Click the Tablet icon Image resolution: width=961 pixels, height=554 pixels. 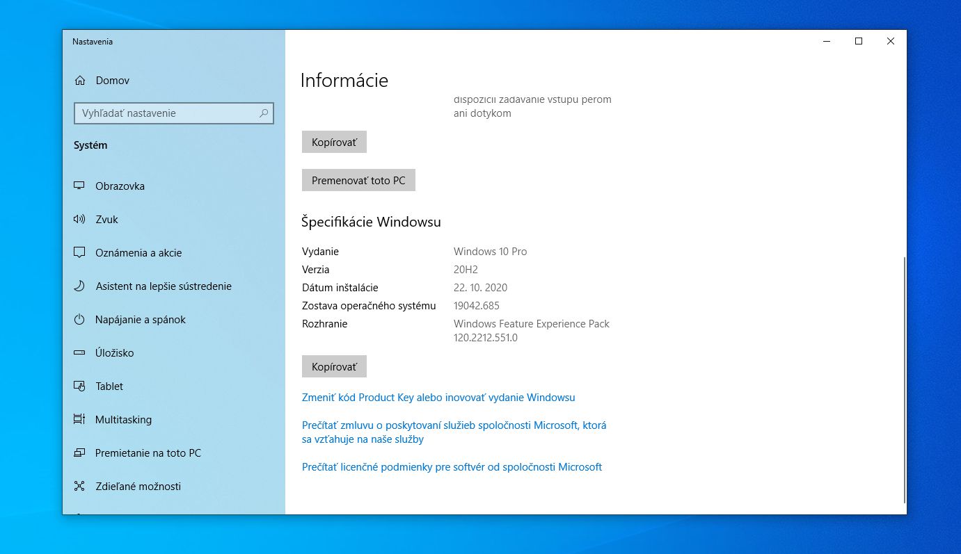click(79, 386)
